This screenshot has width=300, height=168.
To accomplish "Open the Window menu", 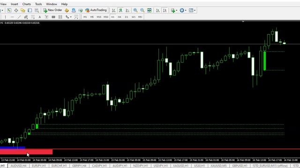I will click(52, 4).
